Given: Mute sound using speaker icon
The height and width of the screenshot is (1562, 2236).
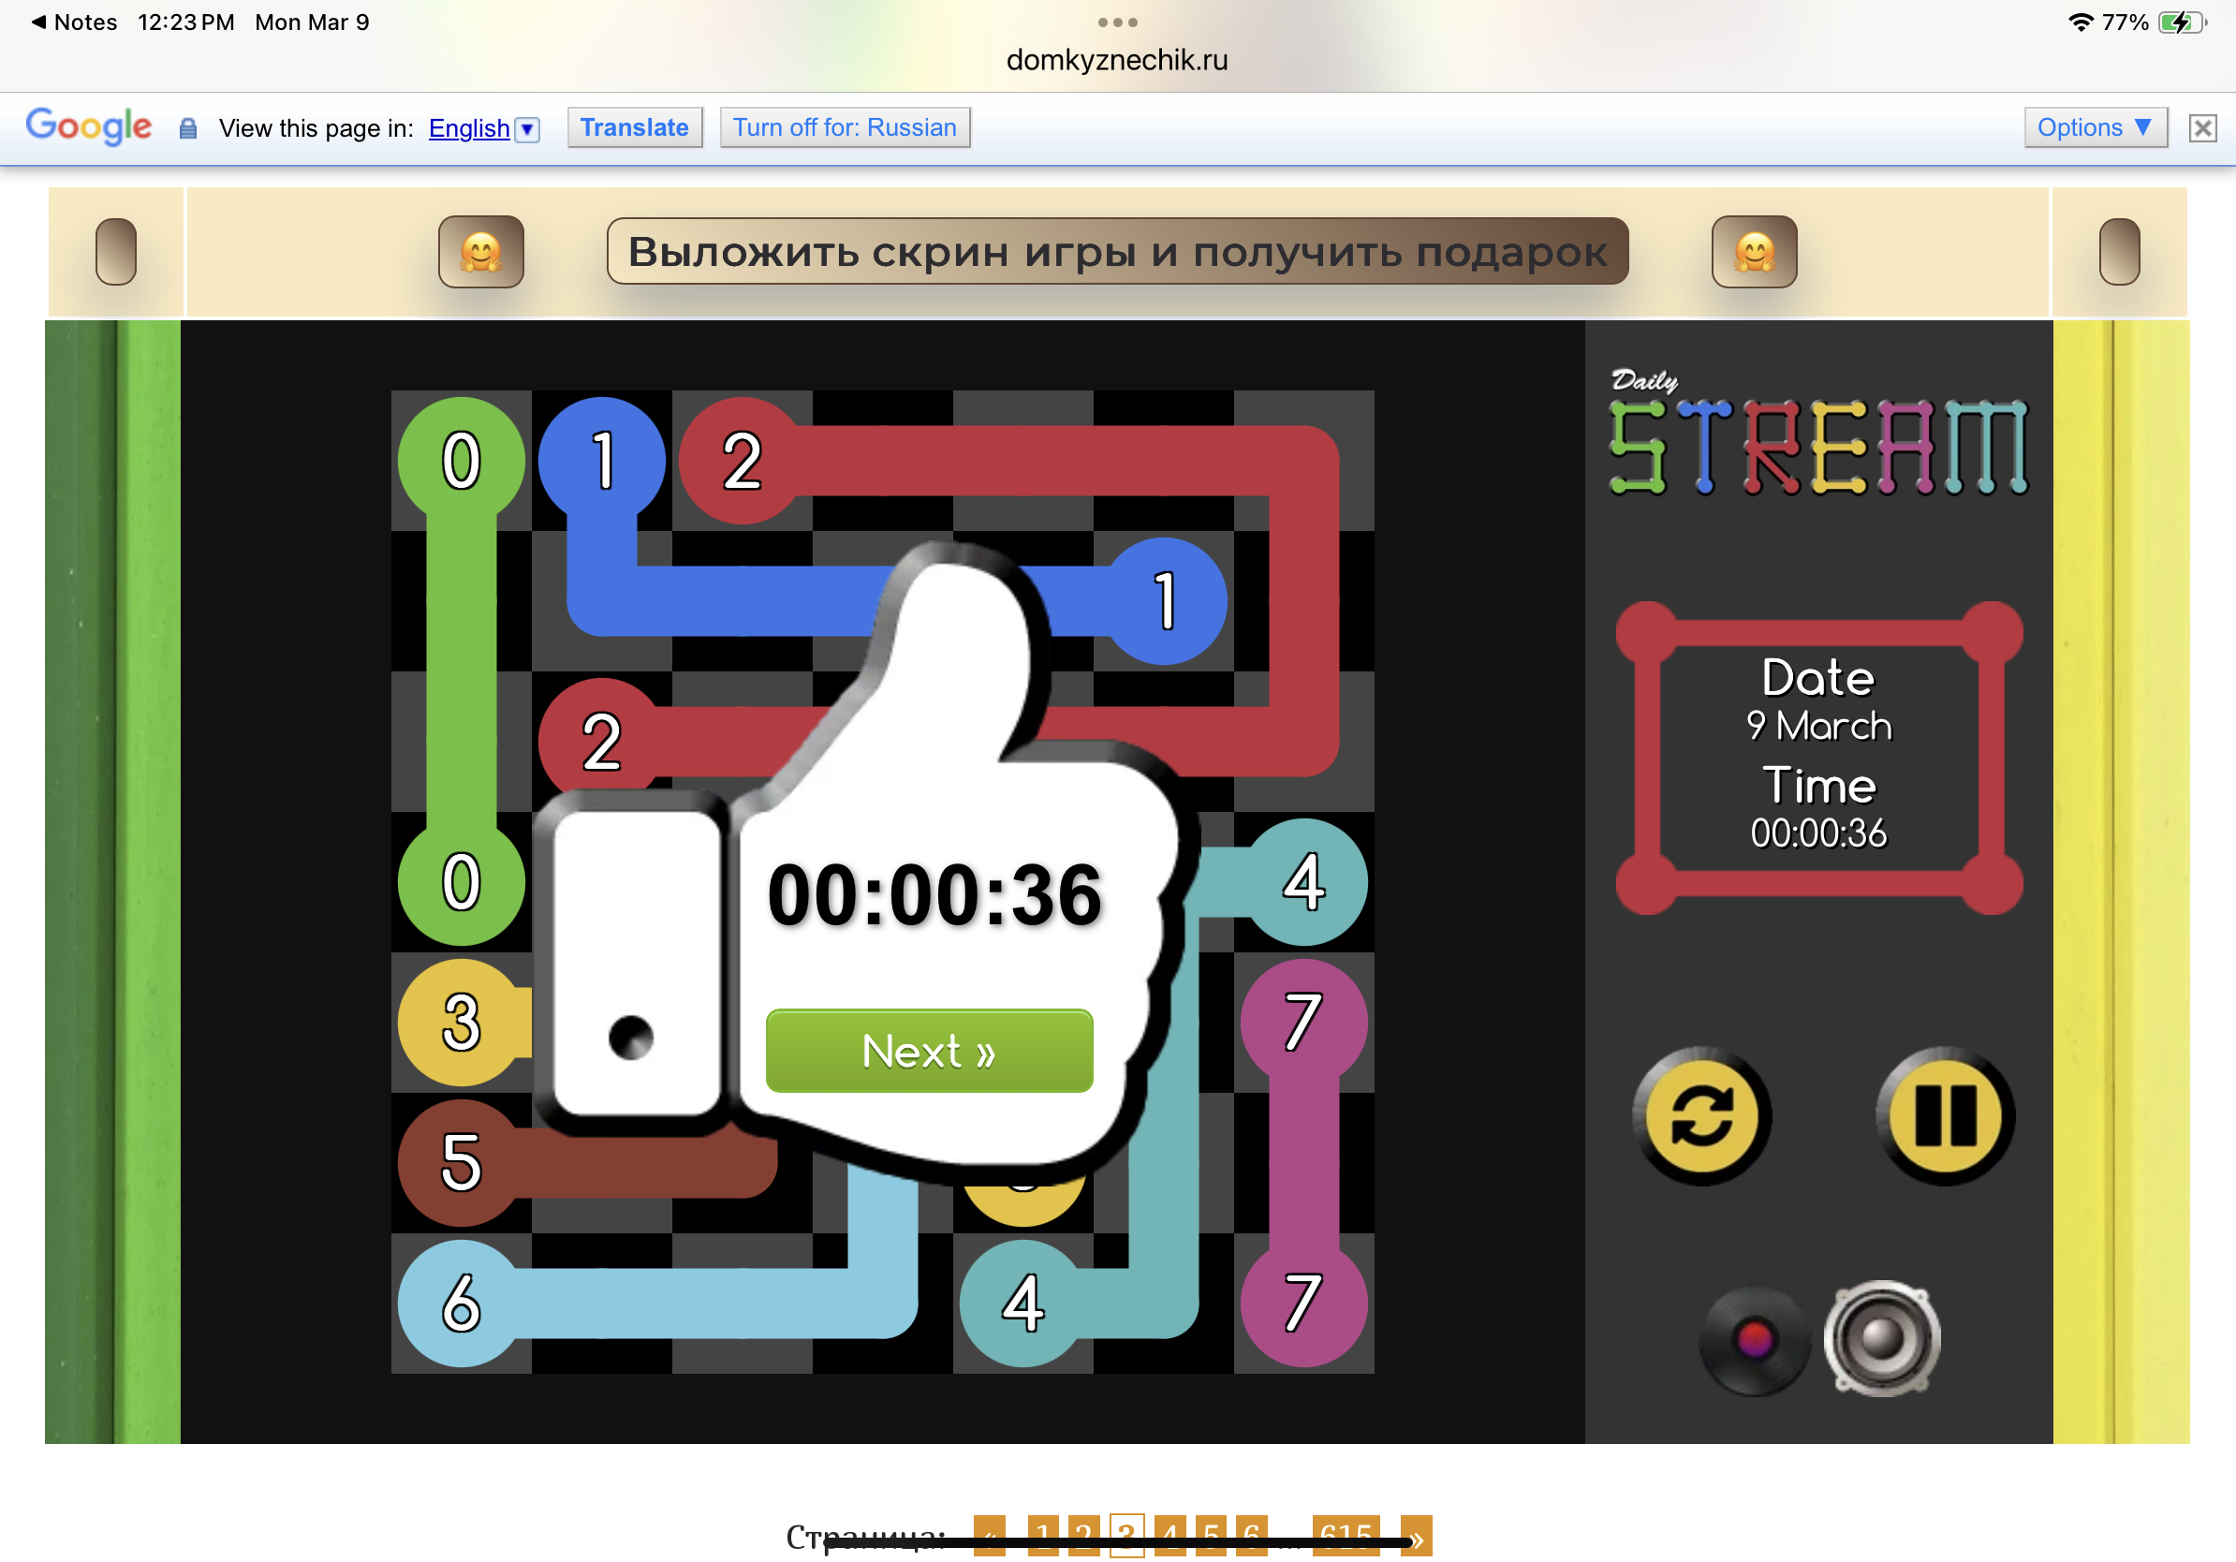Looking at the screenshot, I should pyautogui.click(x=1881, y=1338).
